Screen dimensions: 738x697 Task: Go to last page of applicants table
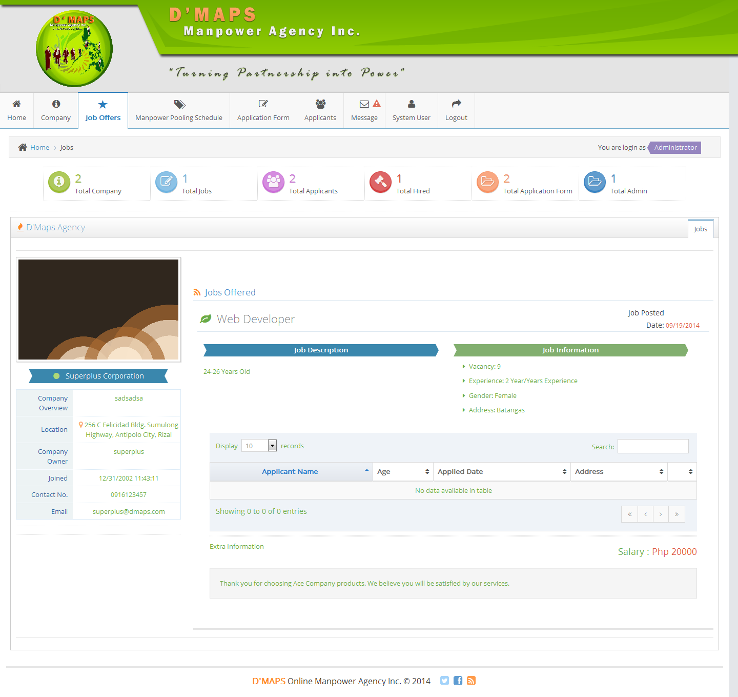677,514
